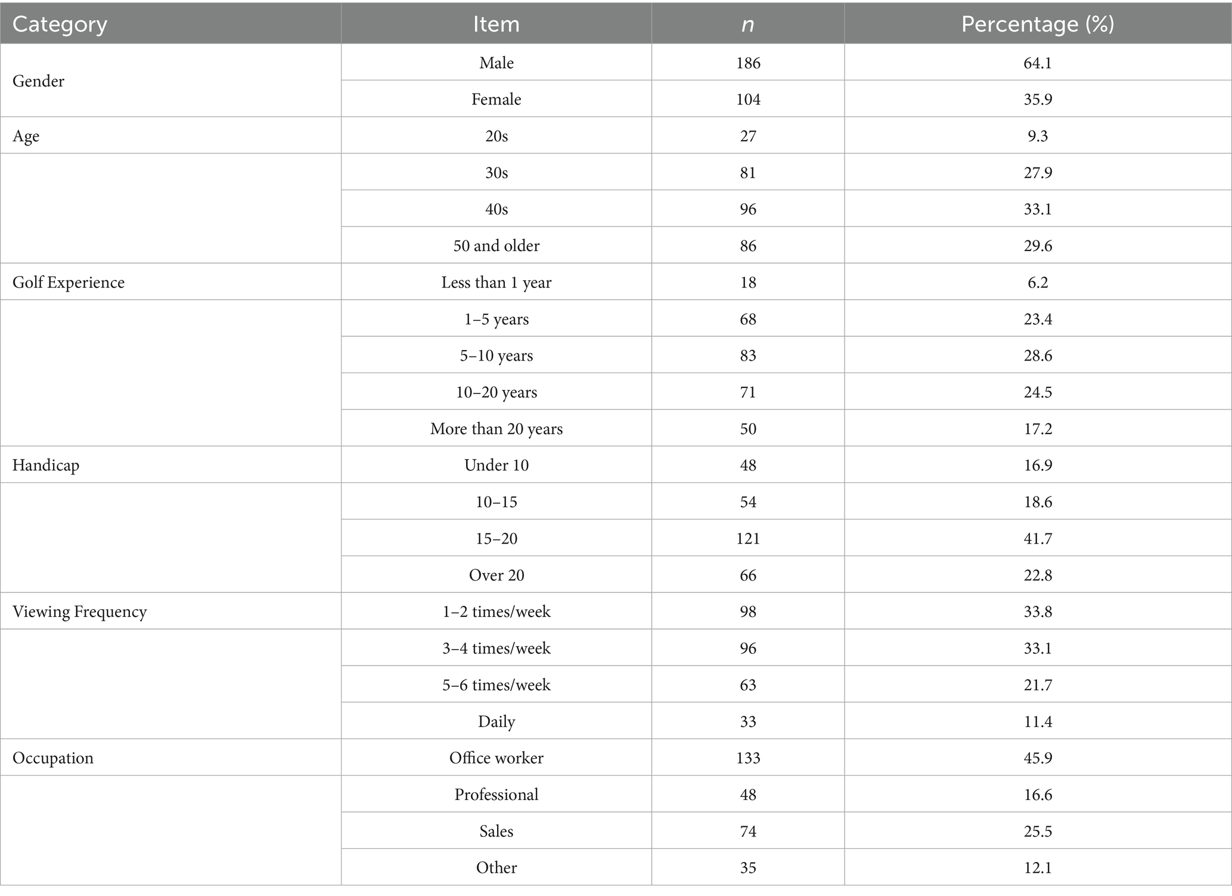The height and width of the screenshot is (896, 1232).
Task: Click the Under 10 item cell
Action: pos(496,465)
